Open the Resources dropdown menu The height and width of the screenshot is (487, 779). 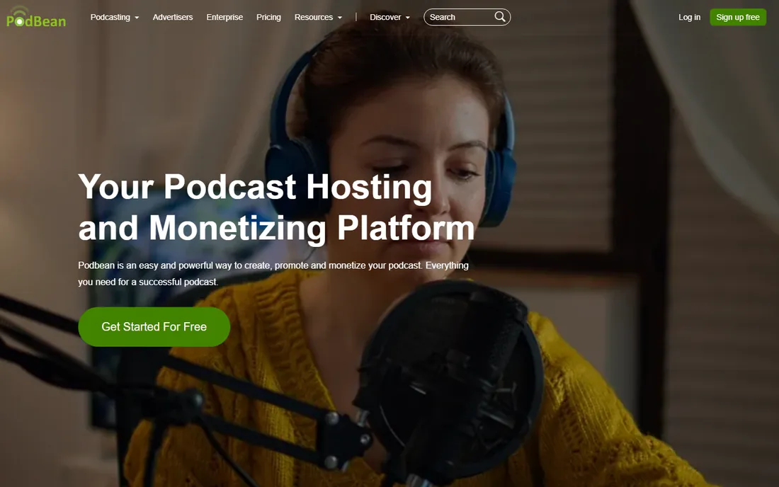point(318,17)
